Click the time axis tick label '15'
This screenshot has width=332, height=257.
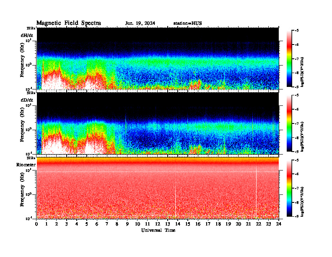(x=188, y=224)
